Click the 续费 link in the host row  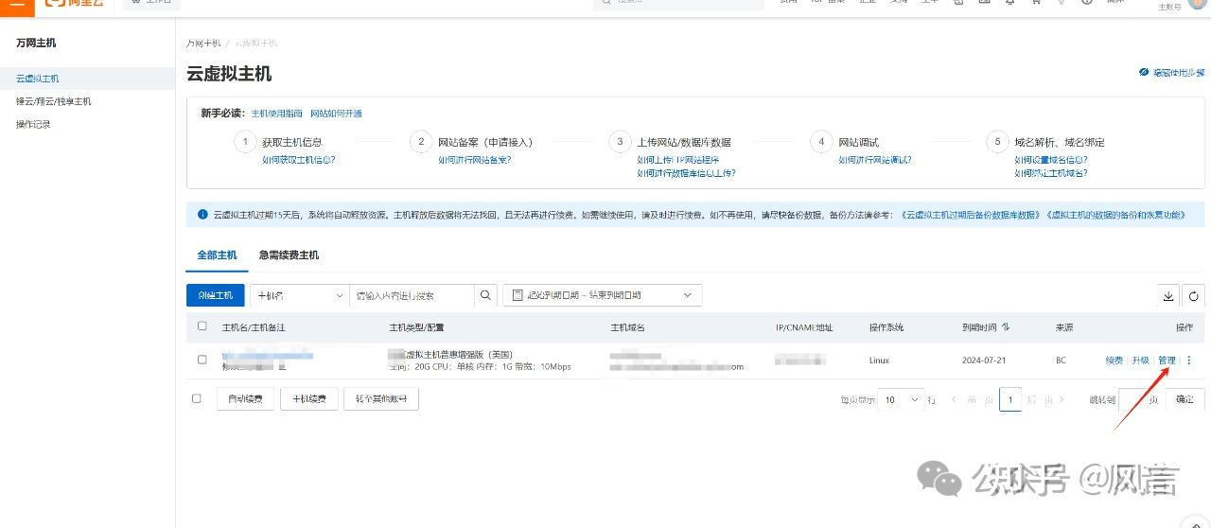tap(1114, 361)
